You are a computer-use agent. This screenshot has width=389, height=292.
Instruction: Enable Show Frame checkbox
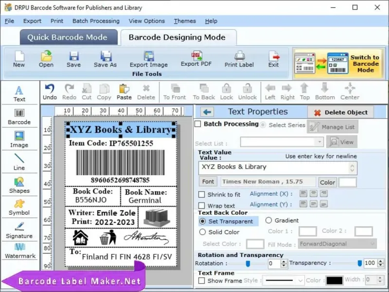point(202,281)
